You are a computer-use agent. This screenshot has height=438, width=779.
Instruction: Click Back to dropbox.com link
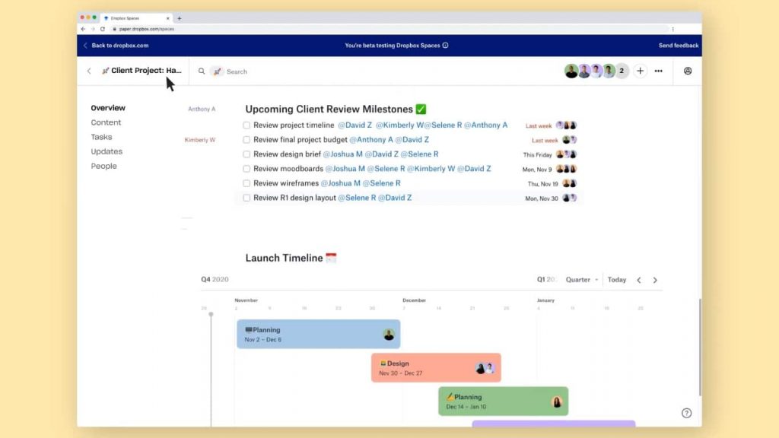pyautogui.click(x=119, y=46)
